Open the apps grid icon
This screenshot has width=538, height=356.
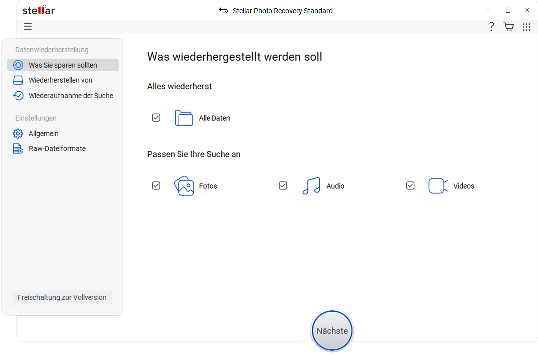tap(526, 27)
